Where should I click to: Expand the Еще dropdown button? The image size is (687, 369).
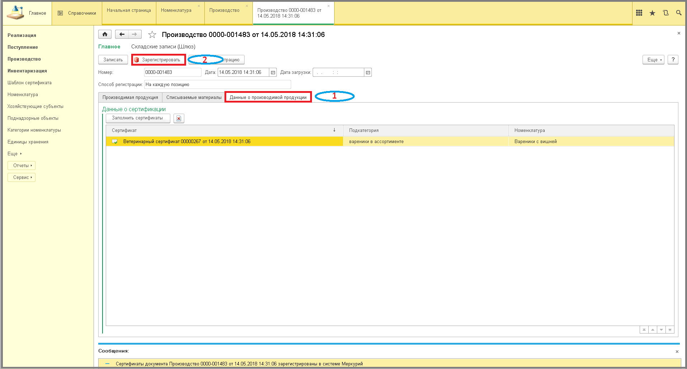click(653, 60)
